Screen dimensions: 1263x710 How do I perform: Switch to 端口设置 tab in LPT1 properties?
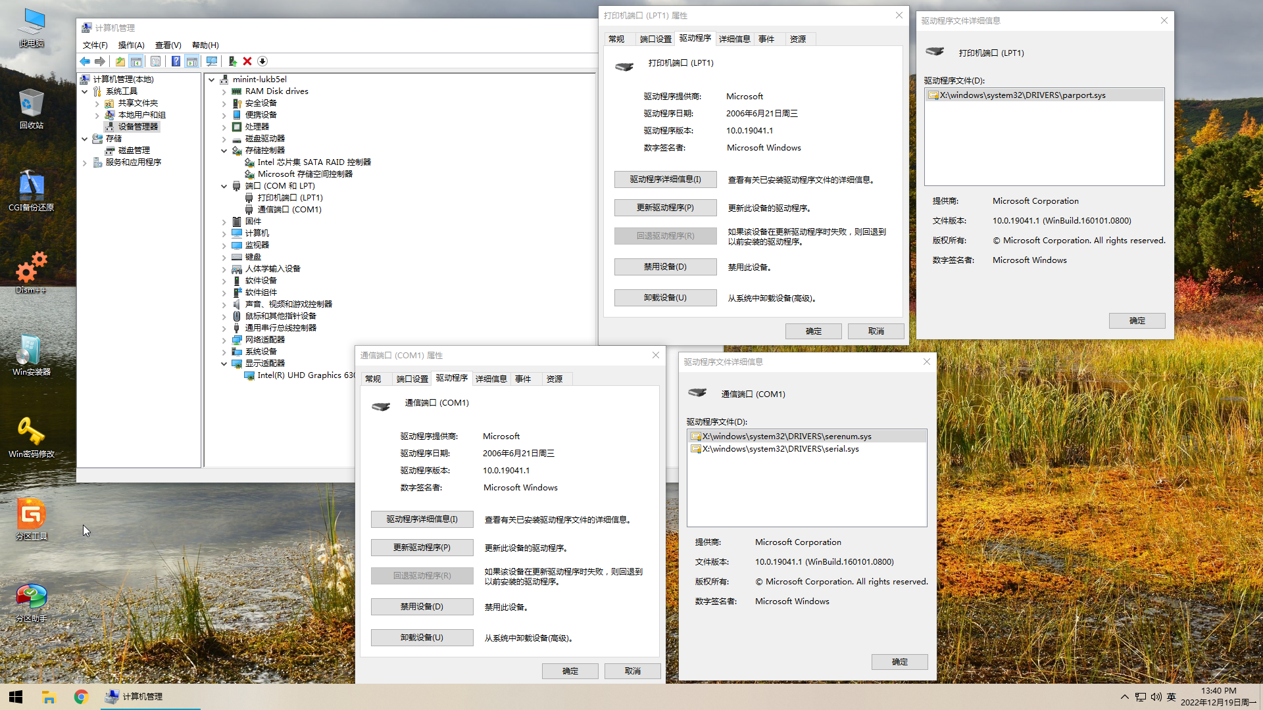(x=655, y=39)
